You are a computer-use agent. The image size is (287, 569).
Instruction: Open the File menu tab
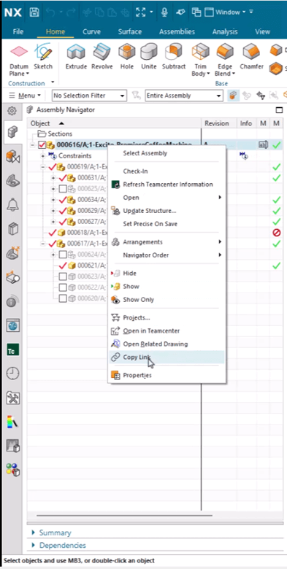tap(18, 31)
